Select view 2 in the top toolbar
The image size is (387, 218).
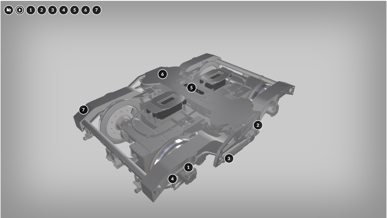[x=42, y=10]
